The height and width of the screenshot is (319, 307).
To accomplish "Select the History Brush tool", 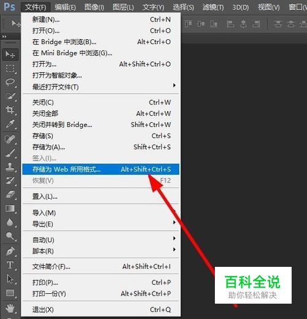I will click(10, 181).
